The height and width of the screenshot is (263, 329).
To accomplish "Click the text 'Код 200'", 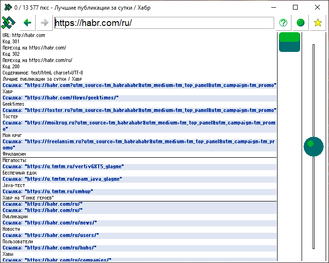I will [x=11, y=66].
